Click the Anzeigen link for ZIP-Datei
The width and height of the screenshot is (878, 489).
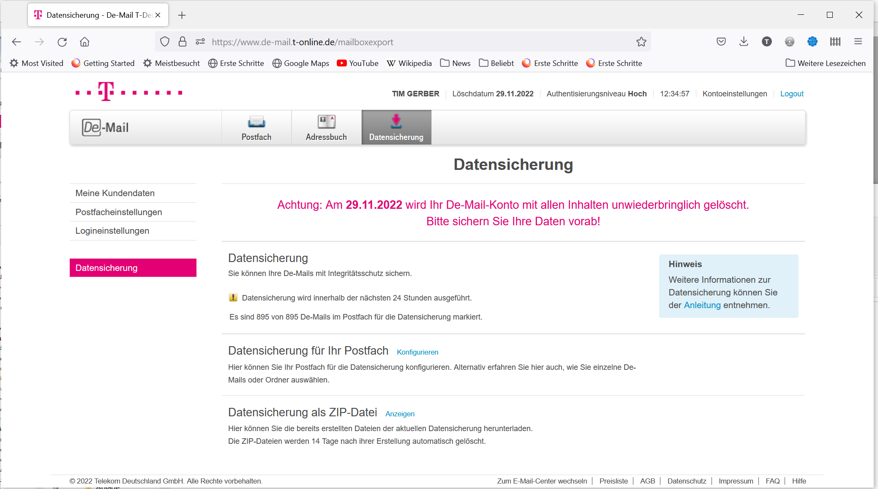(400, 414)
